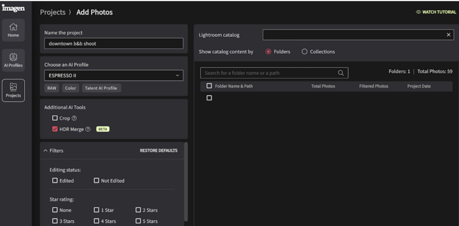This screenshot has width=459, height=226.
Task: Click the HDR Merge help icon
Action: coord(88,129)
